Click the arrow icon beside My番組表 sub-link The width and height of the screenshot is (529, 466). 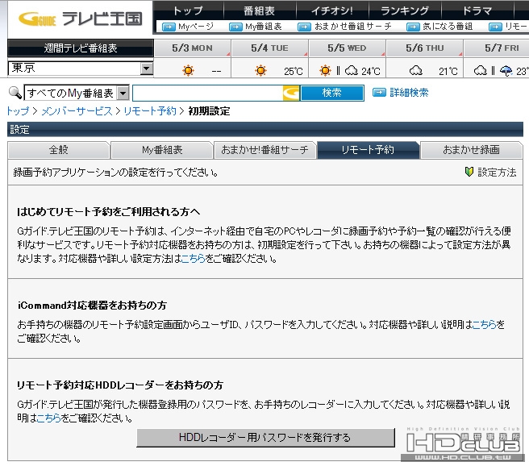coord(235,27)
